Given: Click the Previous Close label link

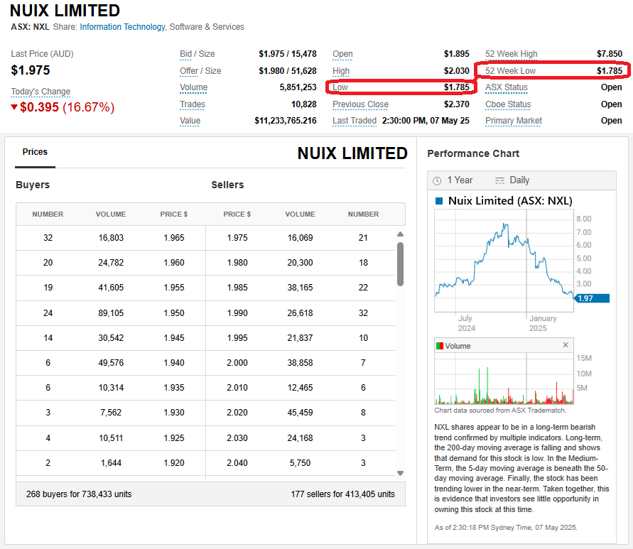Looking at the screenshot, I should point(360,104).
